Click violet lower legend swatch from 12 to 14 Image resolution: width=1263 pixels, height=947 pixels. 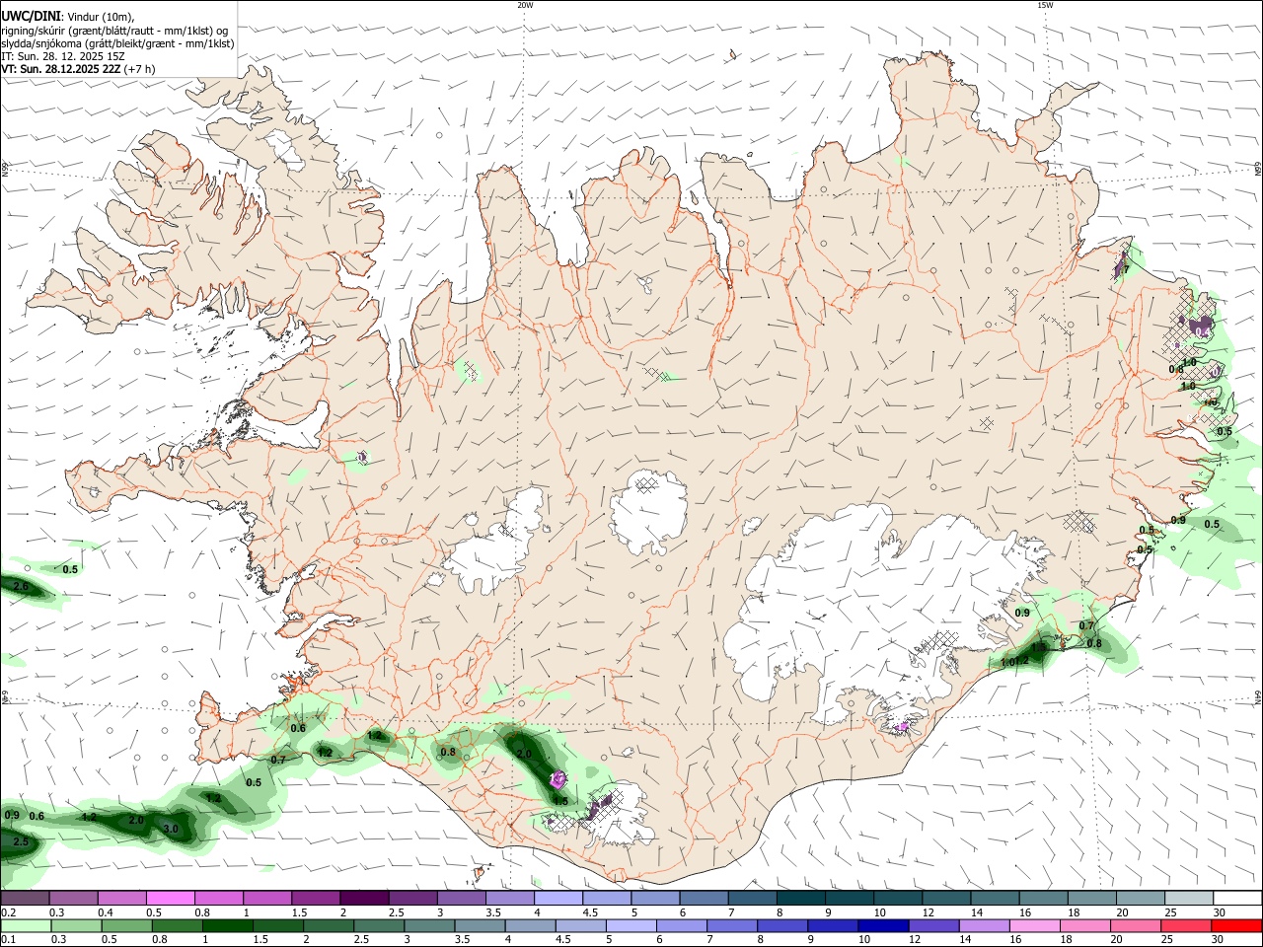pos(934,925)
